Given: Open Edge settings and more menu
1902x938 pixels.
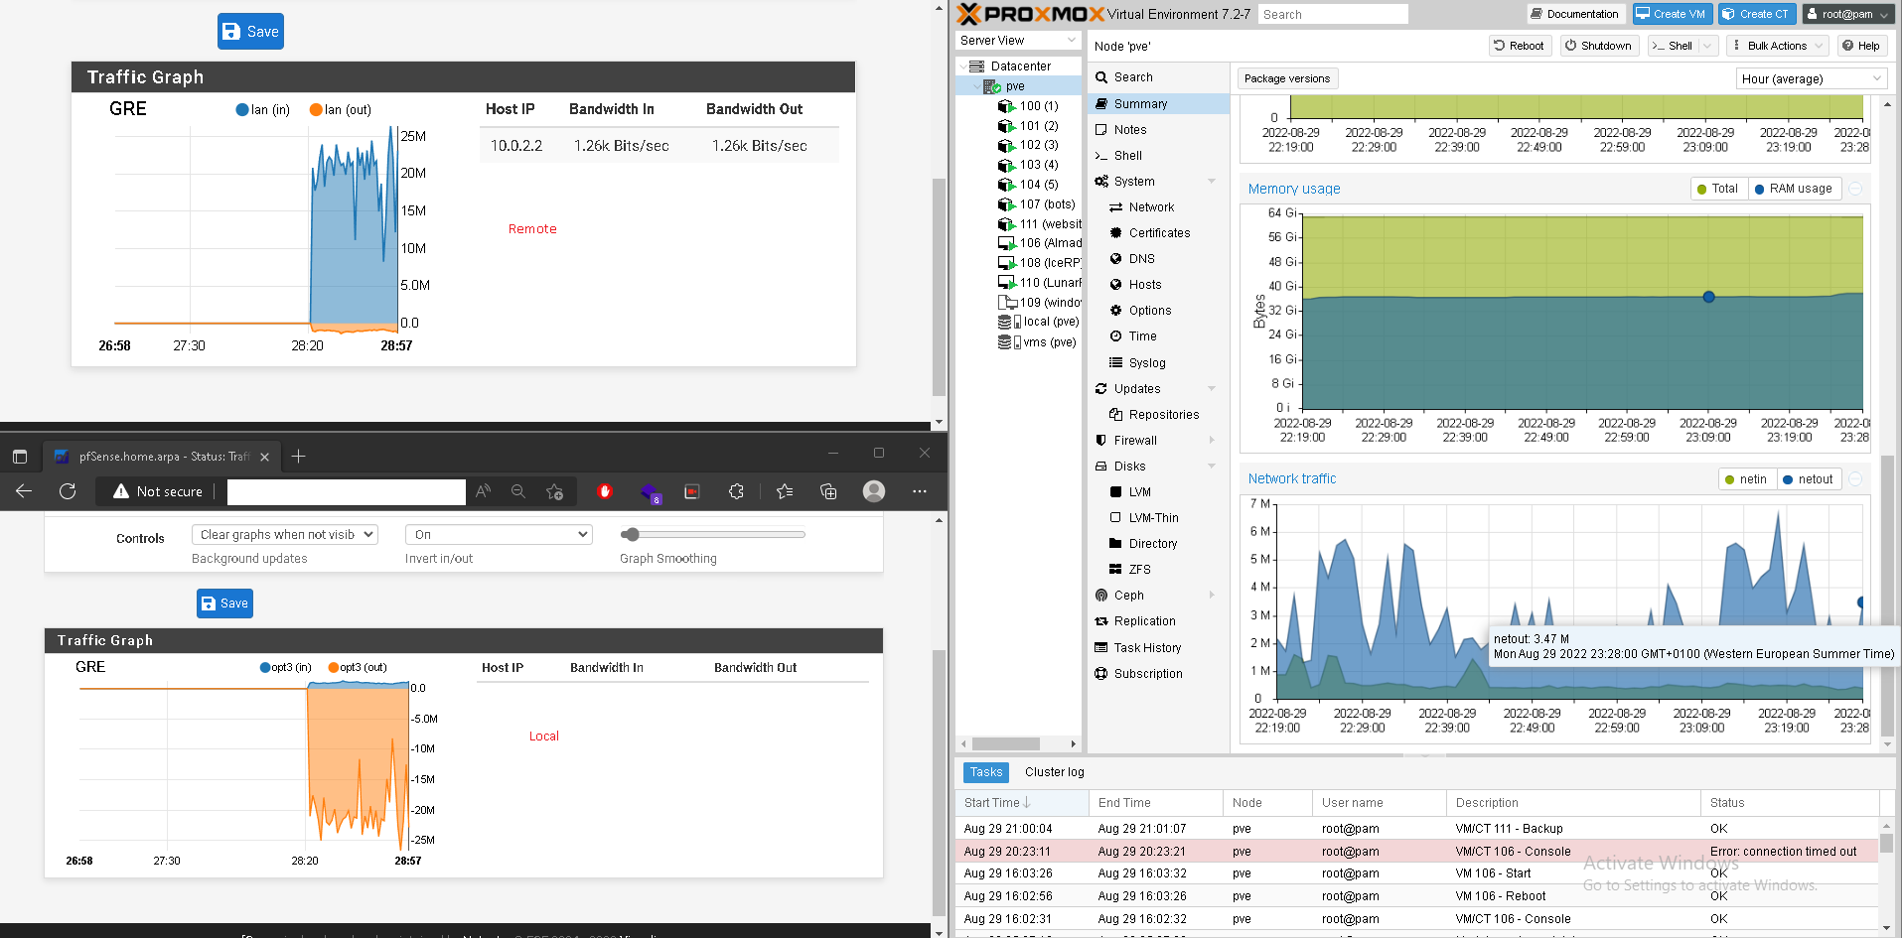Looking at the screenshot, I should [920, 491].
